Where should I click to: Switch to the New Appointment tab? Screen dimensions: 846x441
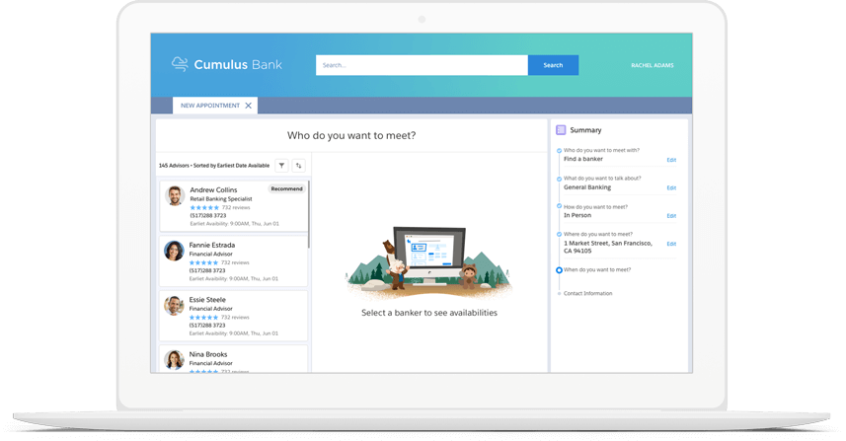coord(209,106)
